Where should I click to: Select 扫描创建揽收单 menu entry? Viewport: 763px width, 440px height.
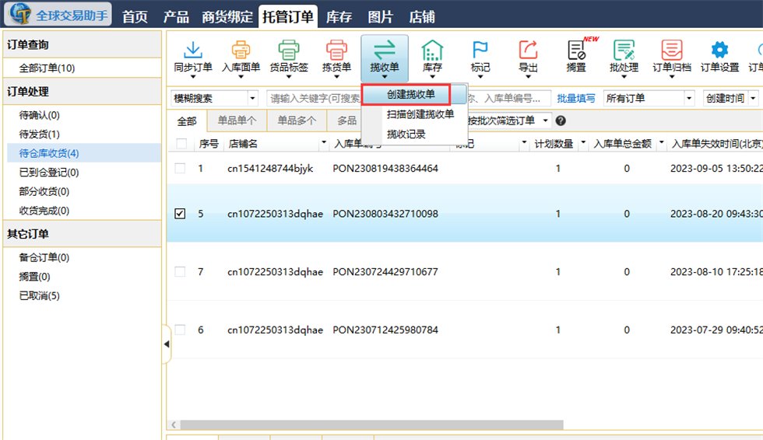pos(420,114)
